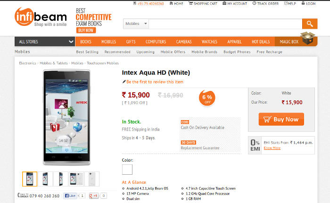
Task: Click Buy Now on exam books banner
Action: point(86,30)
